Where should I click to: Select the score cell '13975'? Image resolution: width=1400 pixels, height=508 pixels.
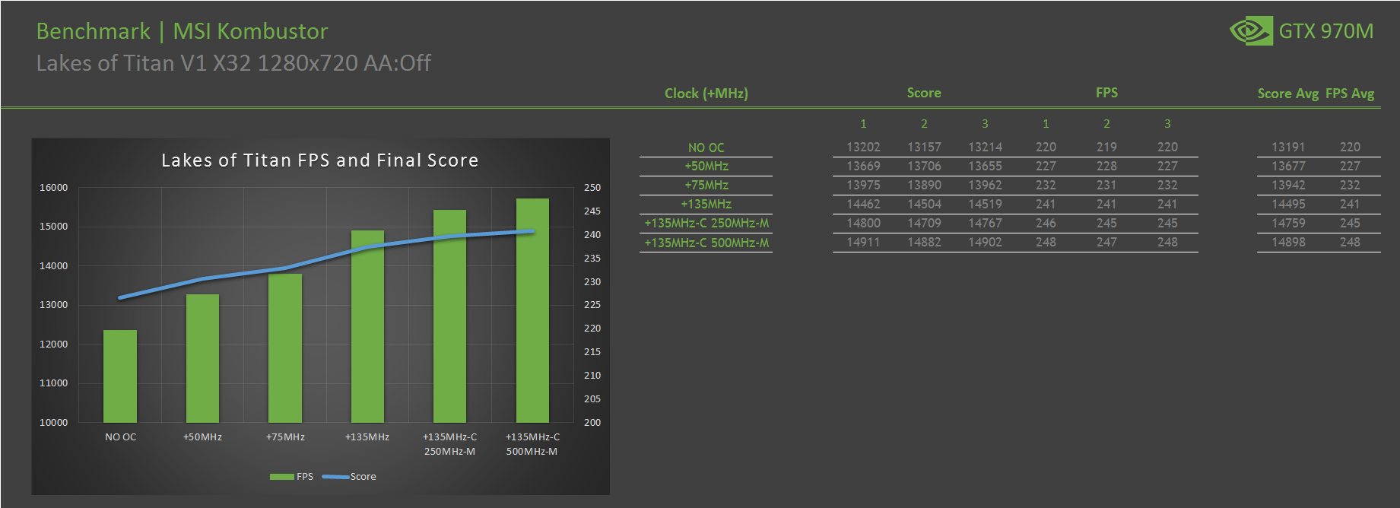tap(863, 186)
